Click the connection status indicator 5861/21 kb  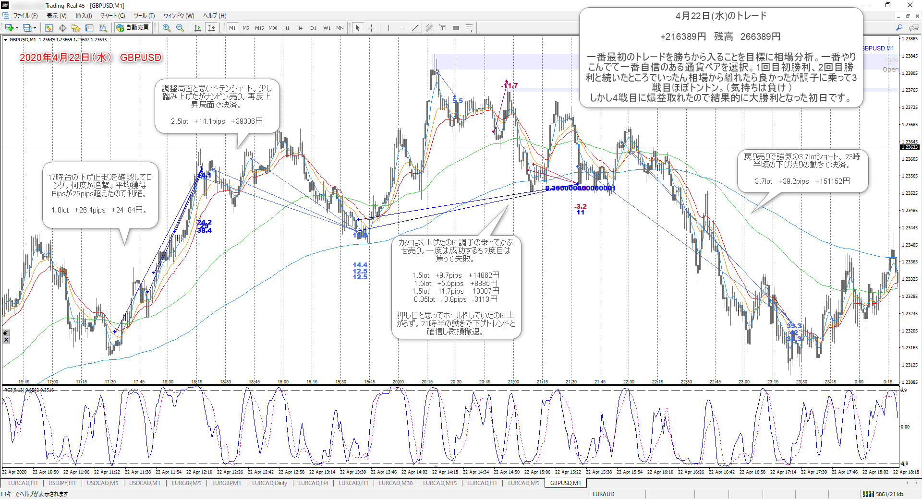coord(883,494)
